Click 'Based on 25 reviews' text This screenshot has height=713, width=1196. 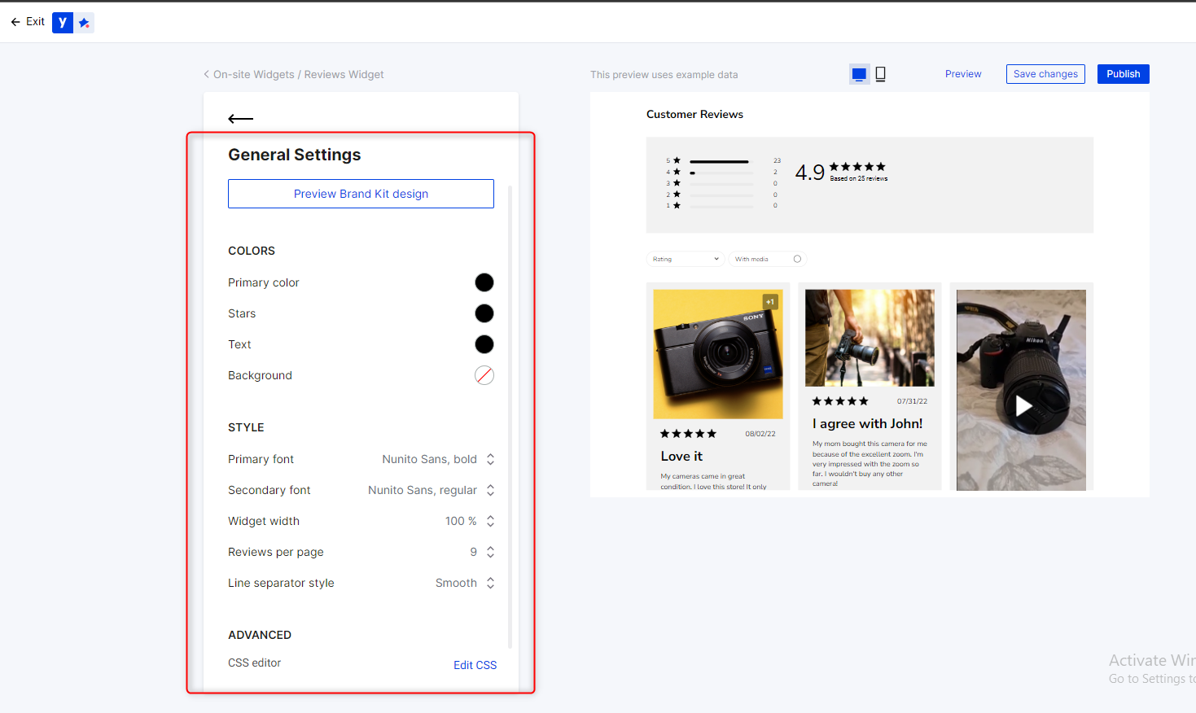tap(859, 178)
